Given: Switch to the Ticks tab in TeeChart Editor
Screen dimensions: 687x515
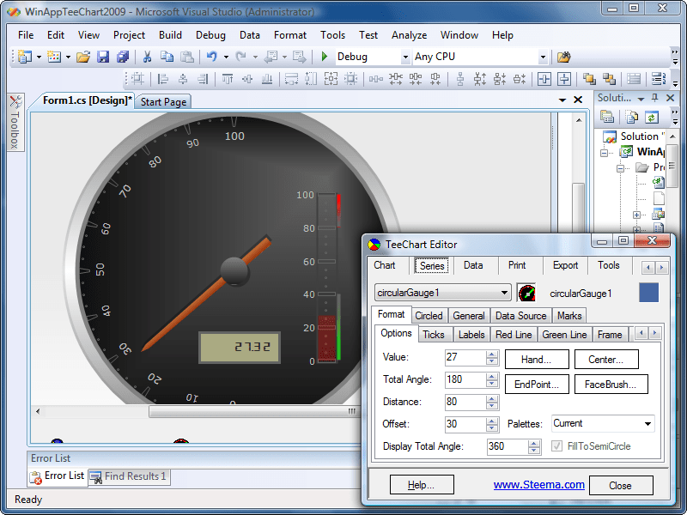Looking at the screenshot, I should [x=435, y=334].
